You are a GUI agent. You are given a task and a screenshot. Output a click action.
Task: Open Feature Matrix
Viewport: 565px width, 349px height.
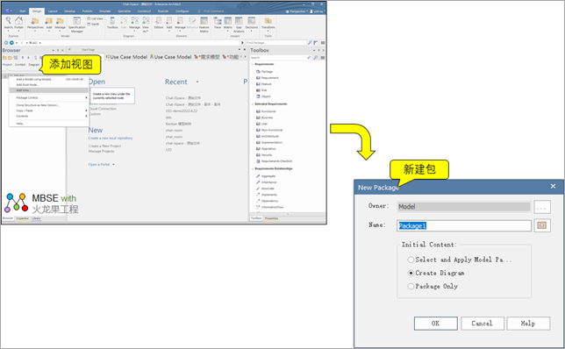204,25
